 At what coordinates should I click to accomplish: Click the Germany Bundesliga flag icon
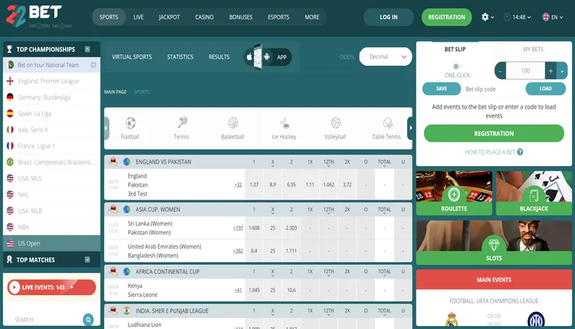point(10,97)
